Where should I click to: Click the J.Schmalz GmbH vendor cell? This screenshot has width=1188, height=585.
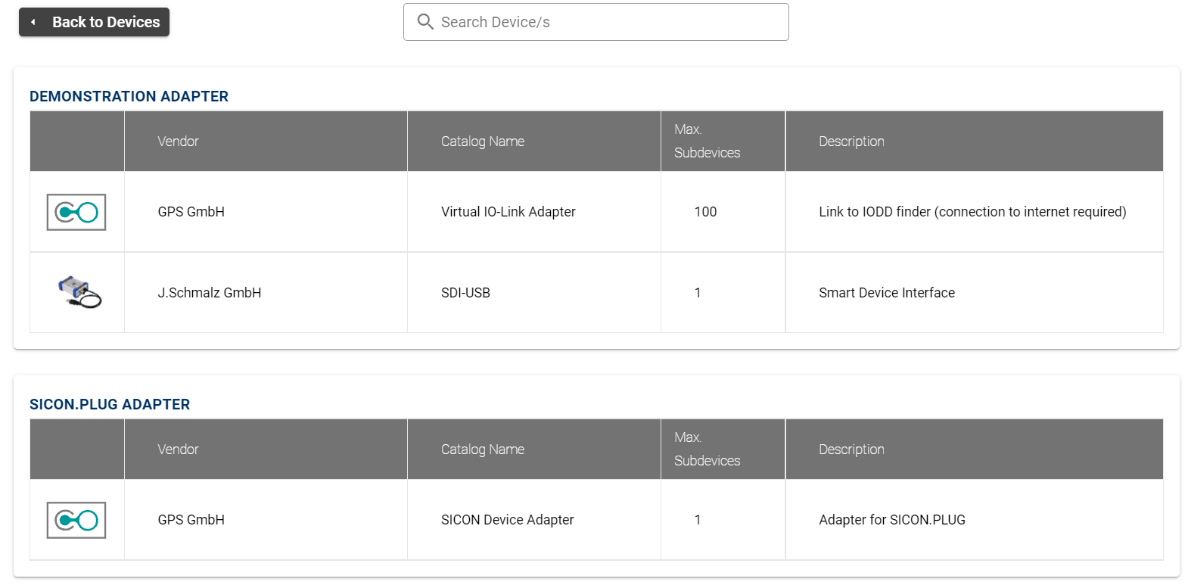[210, 293]
